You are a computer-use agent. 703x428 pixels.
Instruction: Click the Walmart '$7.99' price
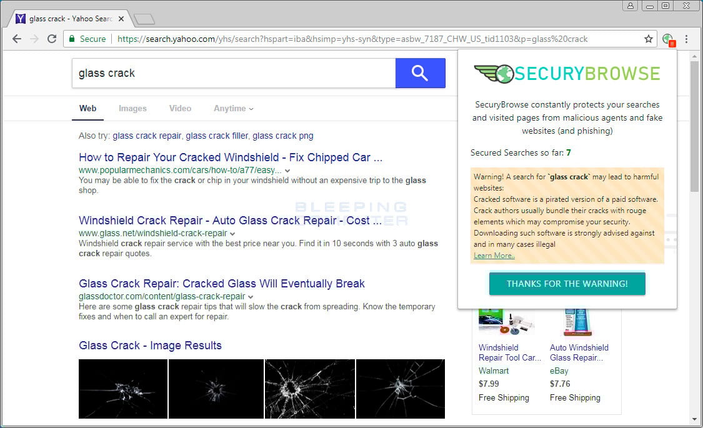489,384
